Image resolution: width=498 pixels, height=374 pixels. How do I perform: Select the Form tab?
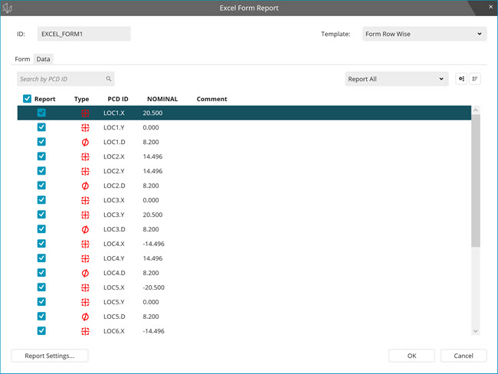click(22, 59)
